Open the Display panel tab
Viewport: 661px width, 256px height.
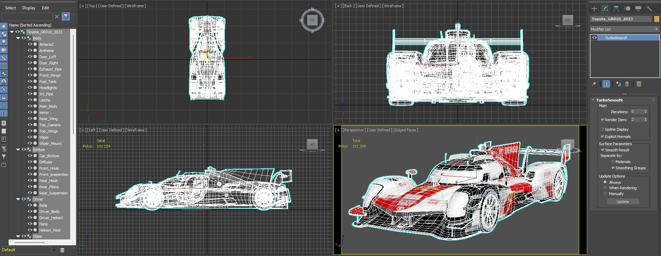click(638, 9)
